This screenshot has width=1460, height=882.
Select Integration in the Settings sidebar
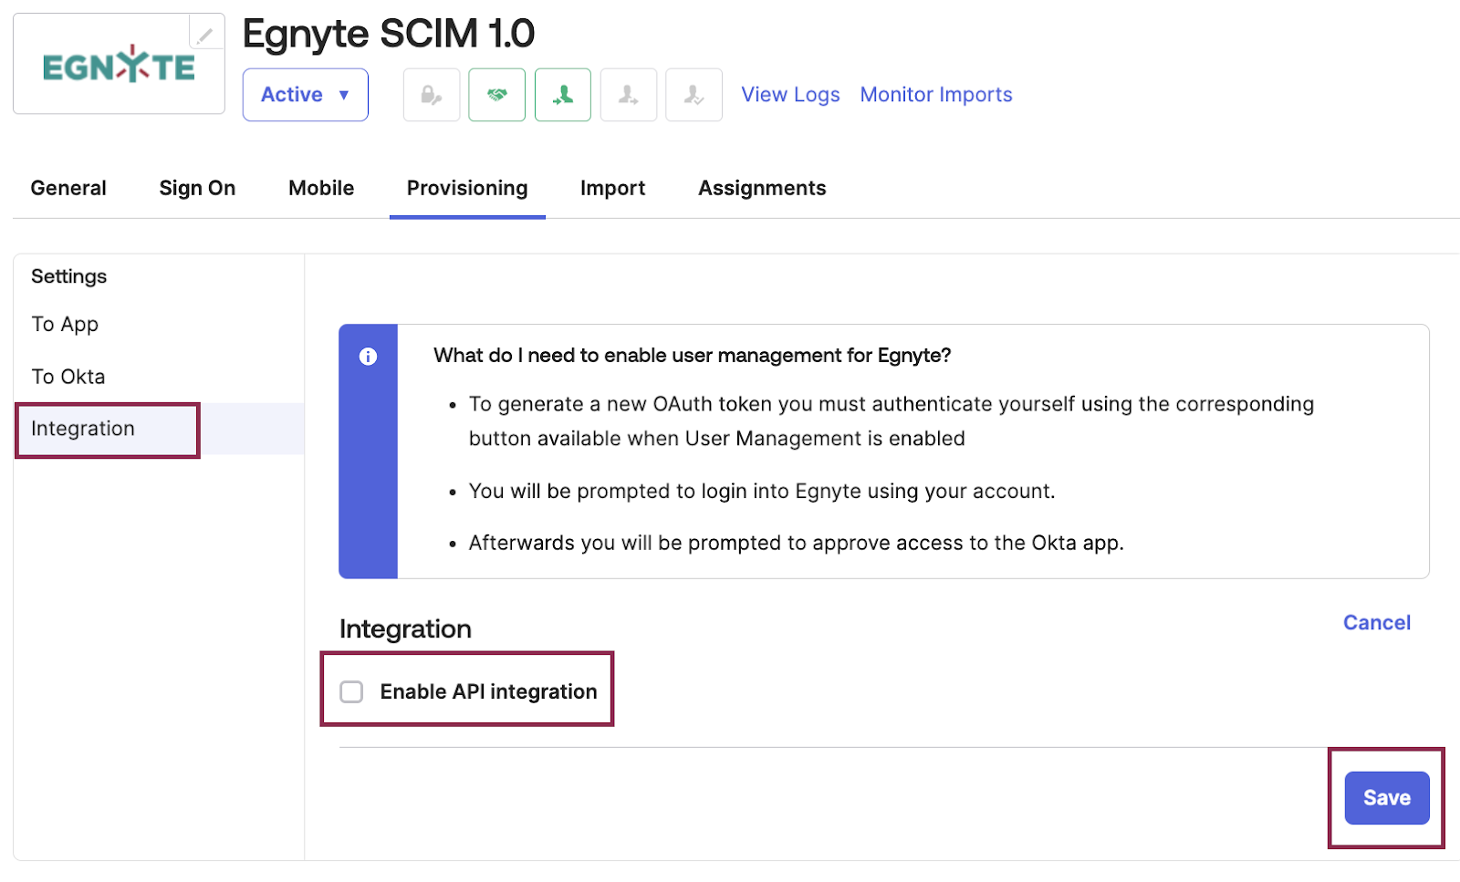click(x=83, y=429)
